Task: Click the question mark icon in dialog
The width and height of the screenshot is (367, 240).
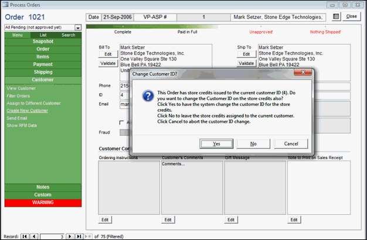Action: [x=147, y=97]
